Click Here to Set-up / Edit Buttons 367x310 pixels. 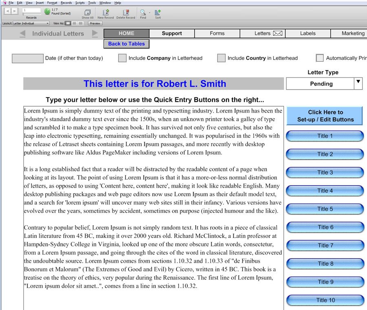coord(325,116)
